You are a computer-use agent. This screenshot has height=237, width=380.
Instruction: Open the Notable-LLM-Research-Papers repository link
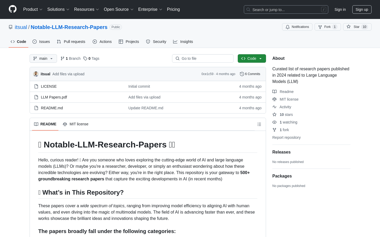tap(69, 27)
